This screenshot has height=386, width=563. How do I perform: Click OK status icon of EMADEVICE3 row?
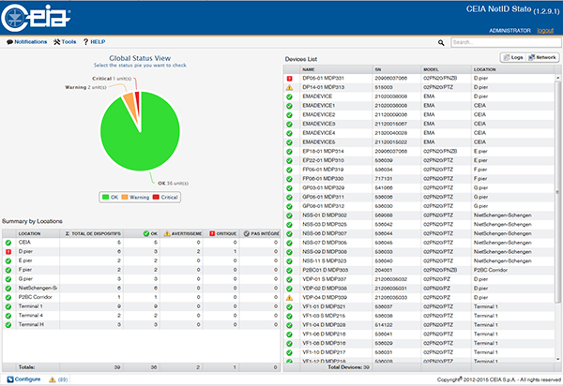289,124
